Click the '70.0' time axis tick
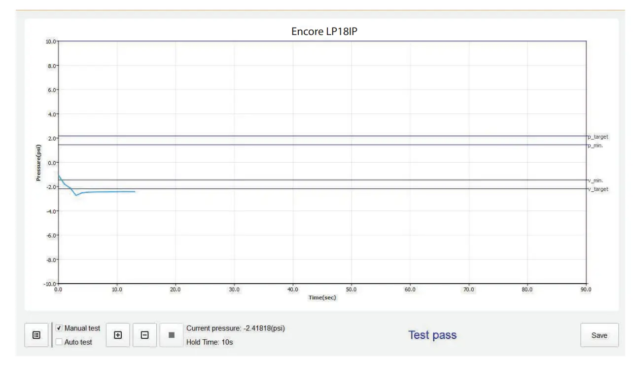Viewport: 633px width, 365px height. pos(469,290)
